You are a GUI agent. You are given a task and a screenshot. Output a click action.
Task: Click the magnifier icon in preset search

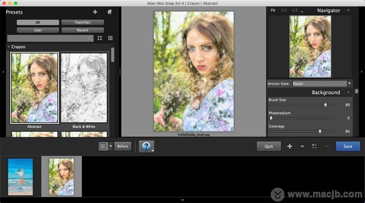click(90, 38)
